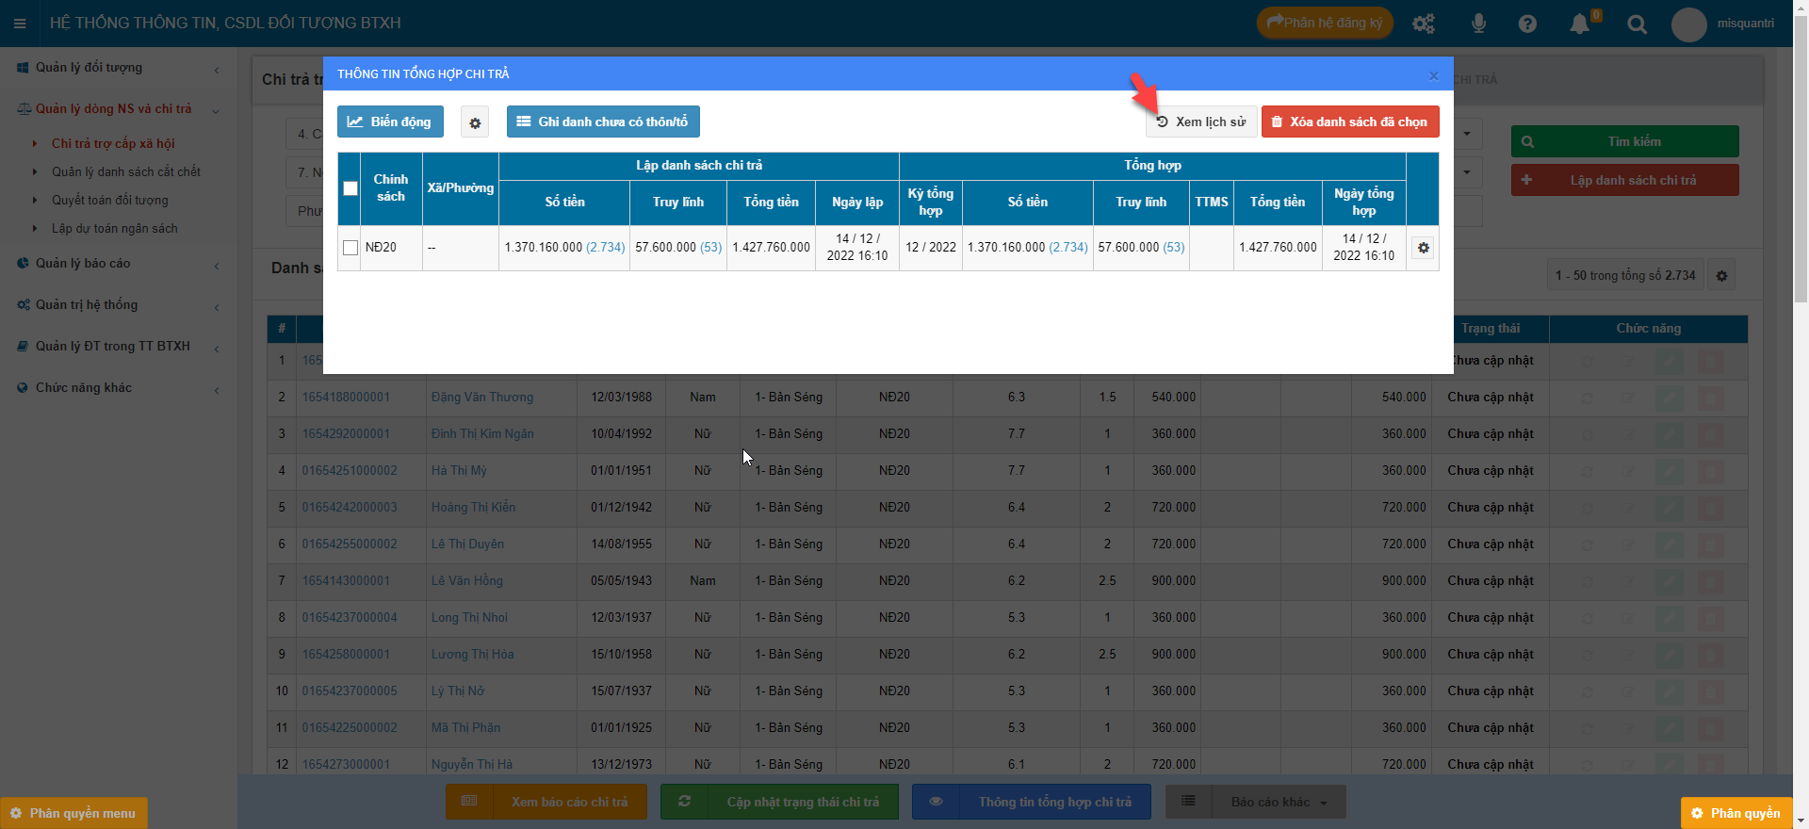Select Lập dự toán ngân sách menu item
This screenshot has height=829, width=1809.
click(x=114, y=228)
